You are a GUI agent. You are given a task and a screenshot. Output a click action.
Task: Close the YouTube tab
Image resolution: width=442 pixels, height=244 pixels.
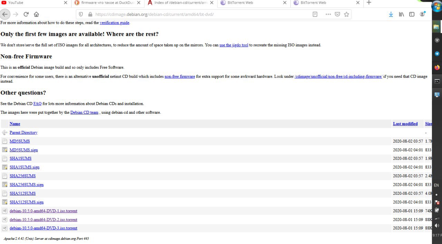click(x=66, y=3)
